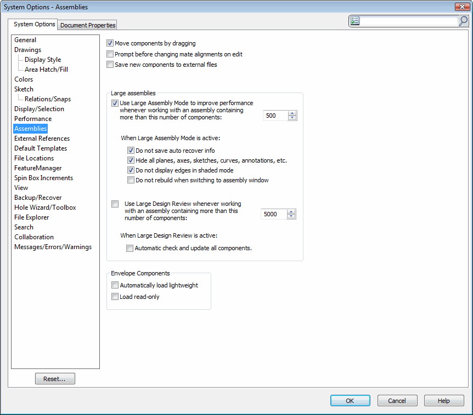Toggle Use Large Assembly Mode checkbox
Screen dimensions: 473x415
[x=115, y=103]
